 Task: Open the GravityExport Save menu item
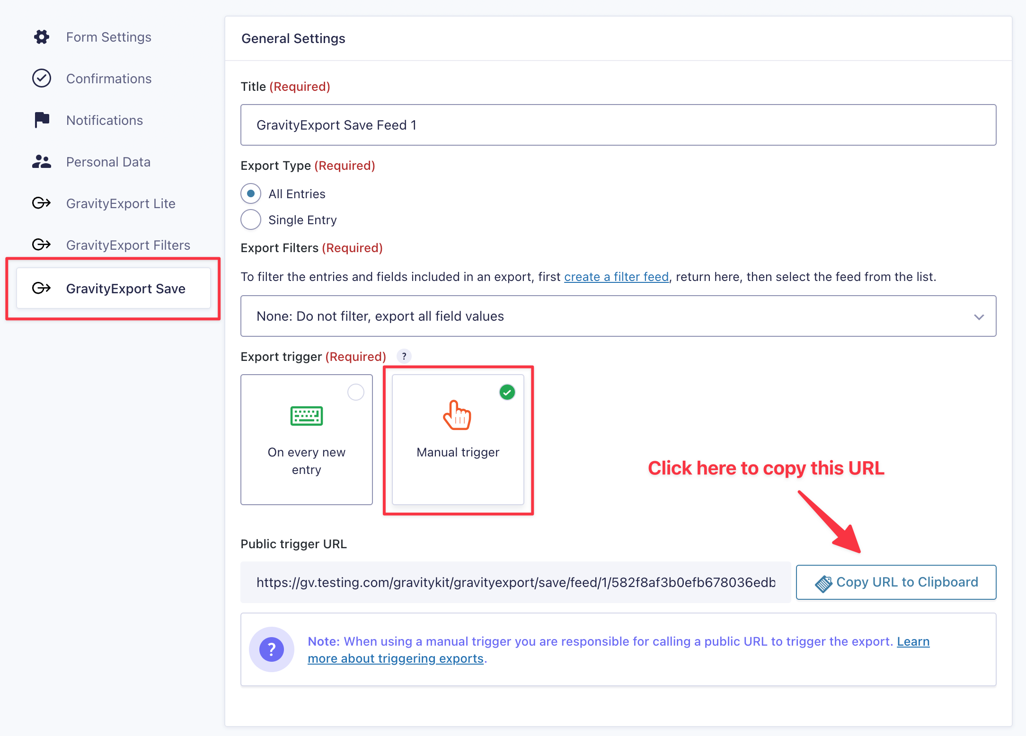125,289
